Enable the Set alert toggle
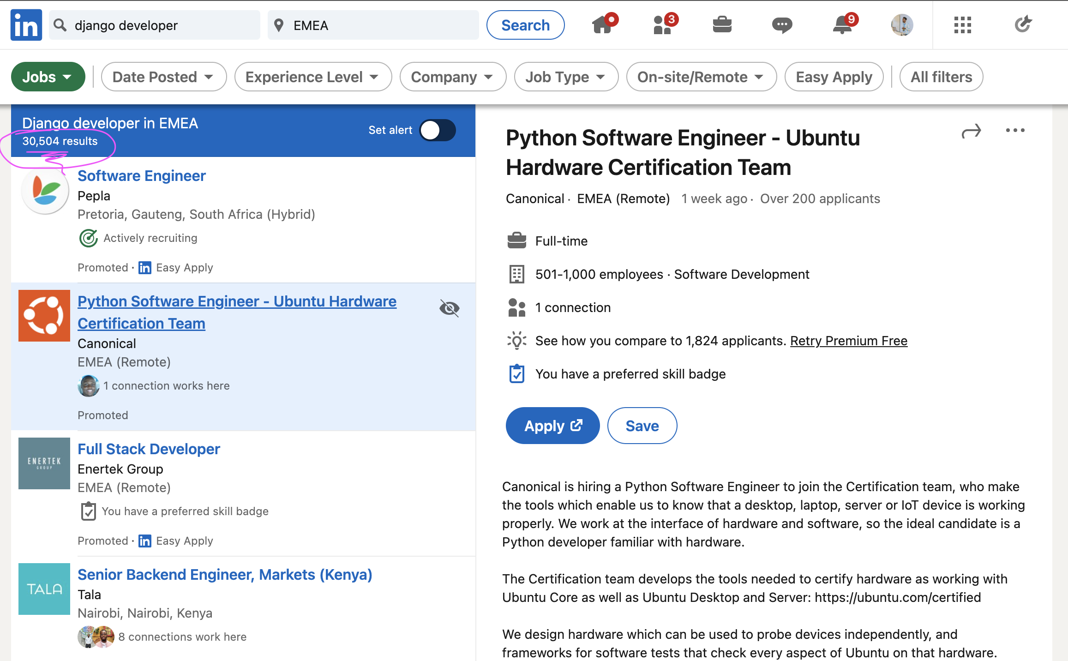 pyautogui.click(x=437, y=130)
